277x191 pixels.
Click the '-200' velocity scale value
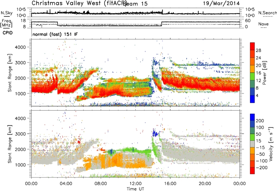click(x=261, y=168)
